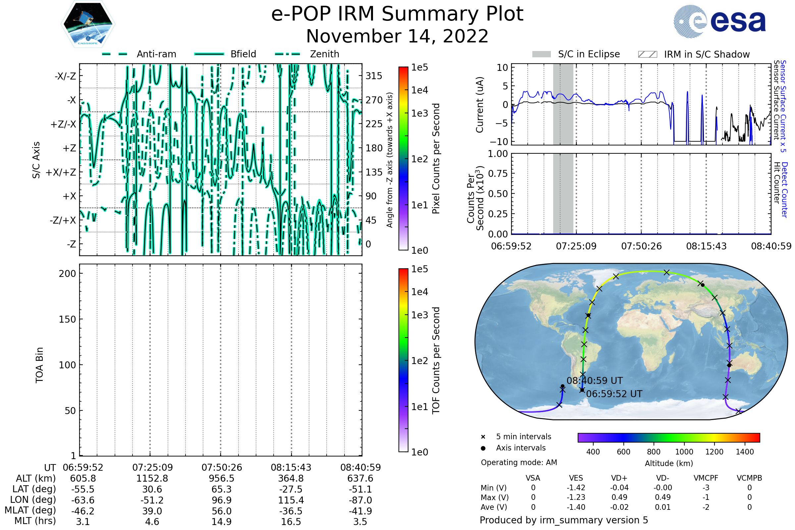Viewport: 795px width, 530px height.
Task: Click the Pixel Counts per Second colorbar
Action: [403, 159]
